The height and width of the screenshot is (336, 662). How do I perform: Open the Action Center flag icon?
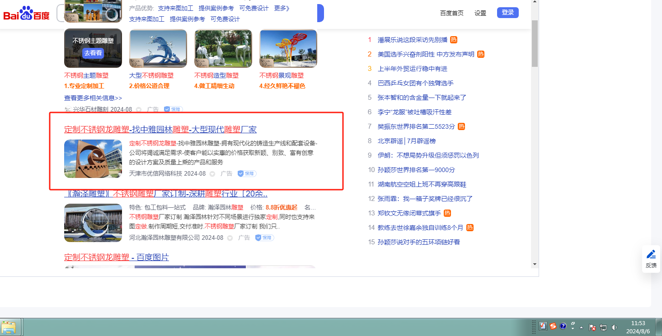(x=592, y=327)
